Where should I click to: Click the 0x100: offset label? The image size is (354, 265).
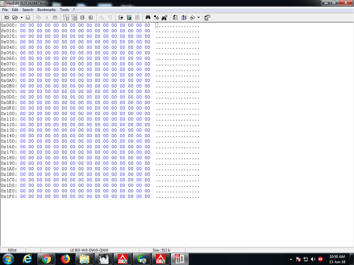pos(9,113)
